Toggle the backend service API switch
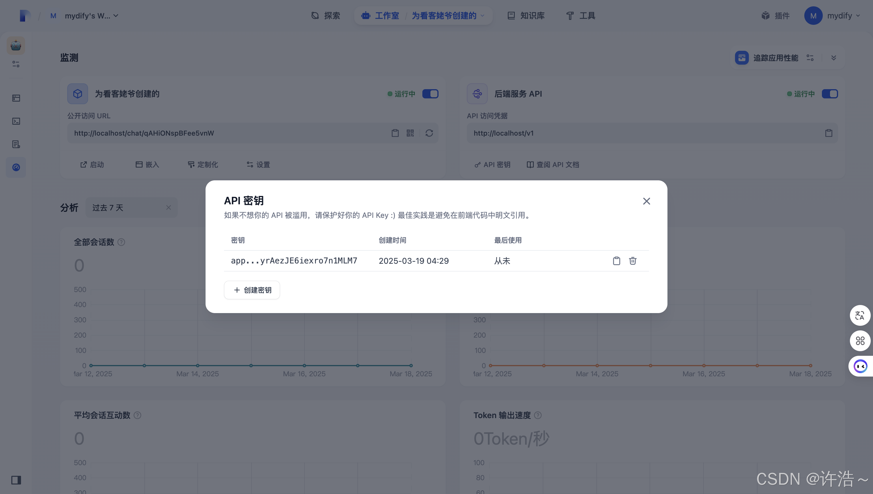873x494 pixels. 830,94
